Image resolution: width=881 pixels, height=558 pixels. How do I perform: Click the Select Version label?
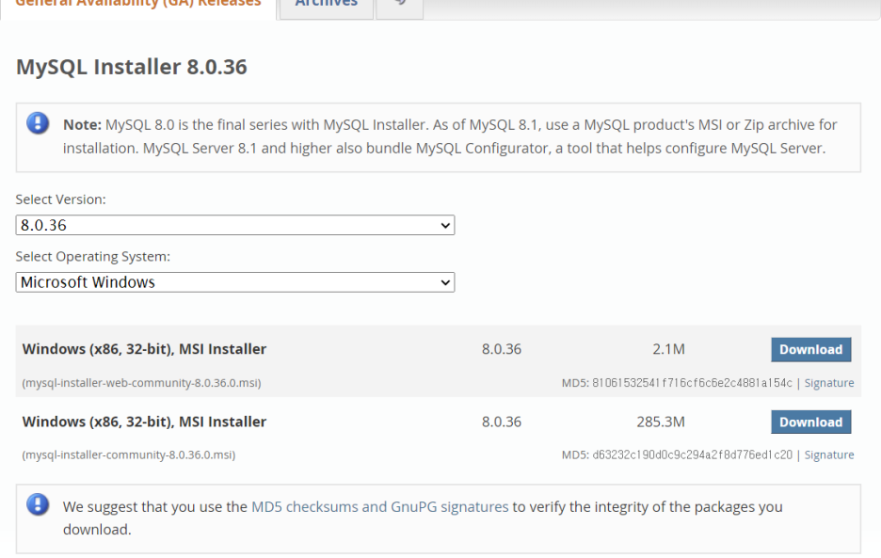click(60, 199)
